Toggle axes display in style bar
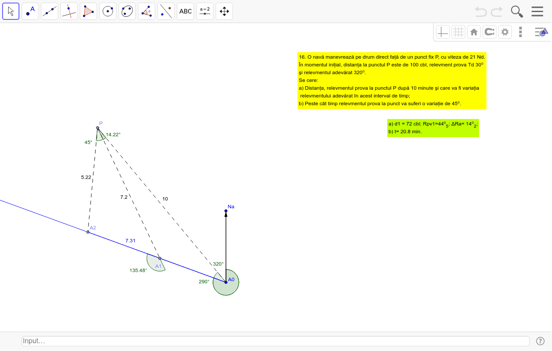 [443, 32]
